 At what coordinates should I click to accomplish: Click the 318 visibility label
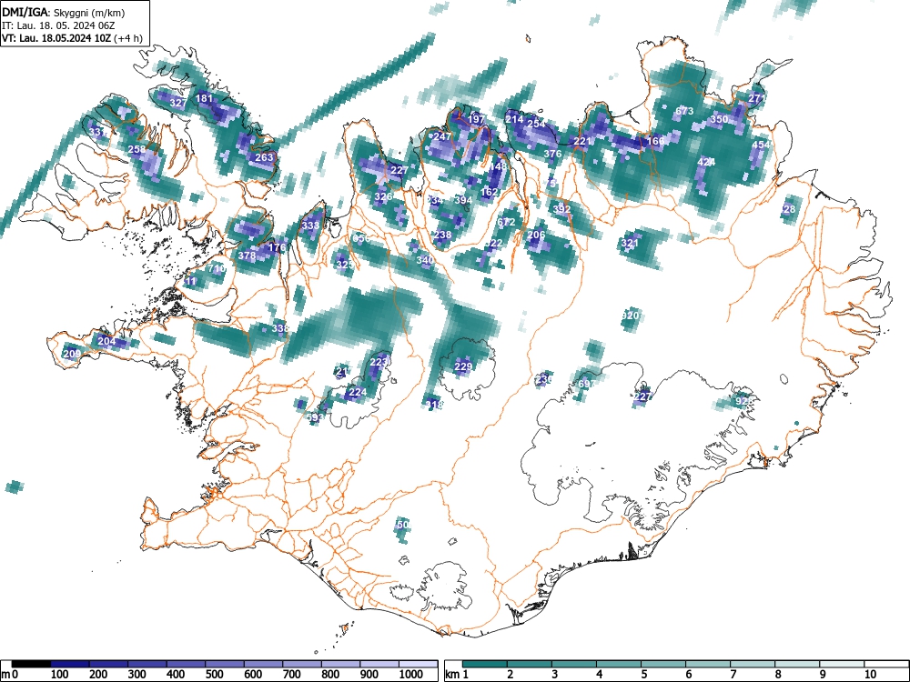pyautogui.click(x=434, y=405)
